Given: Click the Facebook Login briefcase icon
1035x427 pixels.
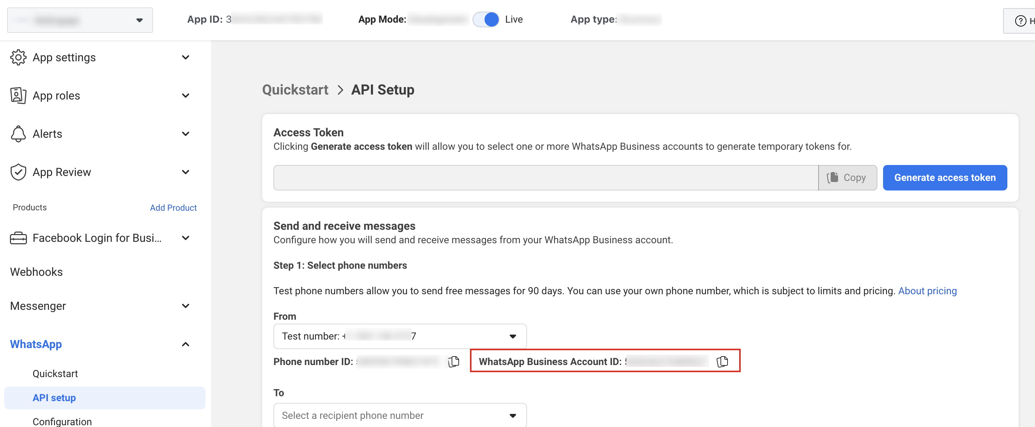Looking at the screenshot, I should (18, 238).
